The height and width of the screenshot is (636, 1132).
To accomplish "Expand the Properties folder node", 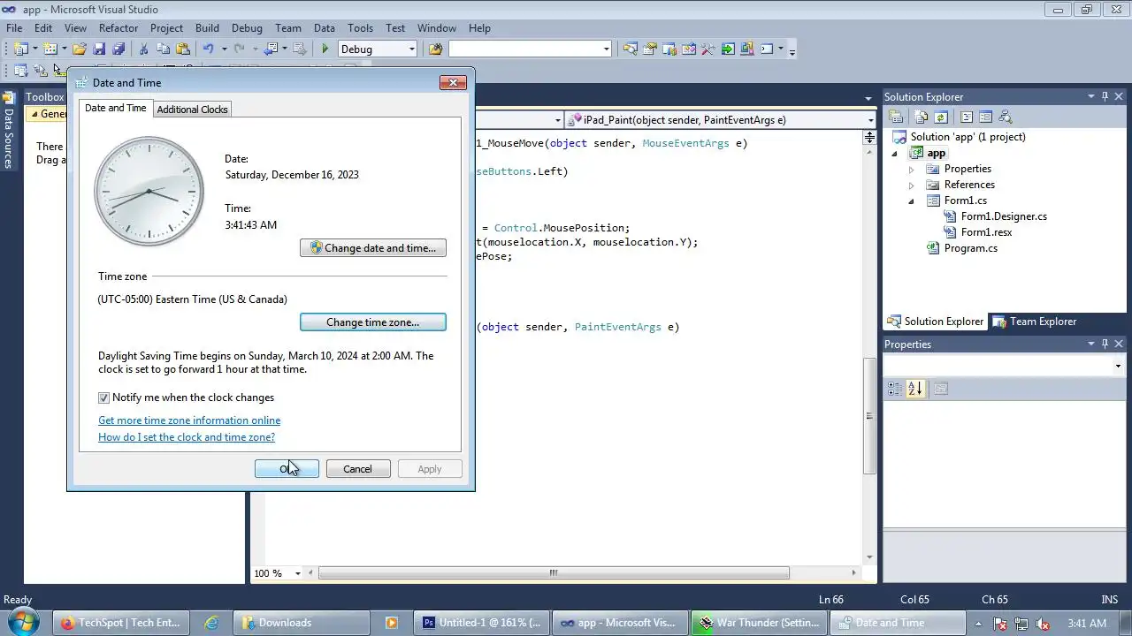I will point(911,169).
